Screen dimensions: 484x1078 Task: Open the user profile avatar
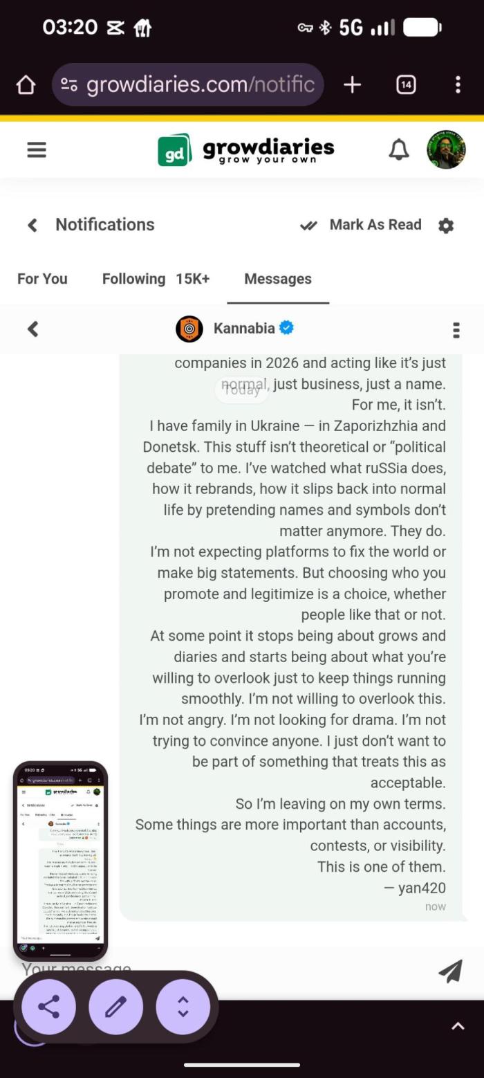446,149
